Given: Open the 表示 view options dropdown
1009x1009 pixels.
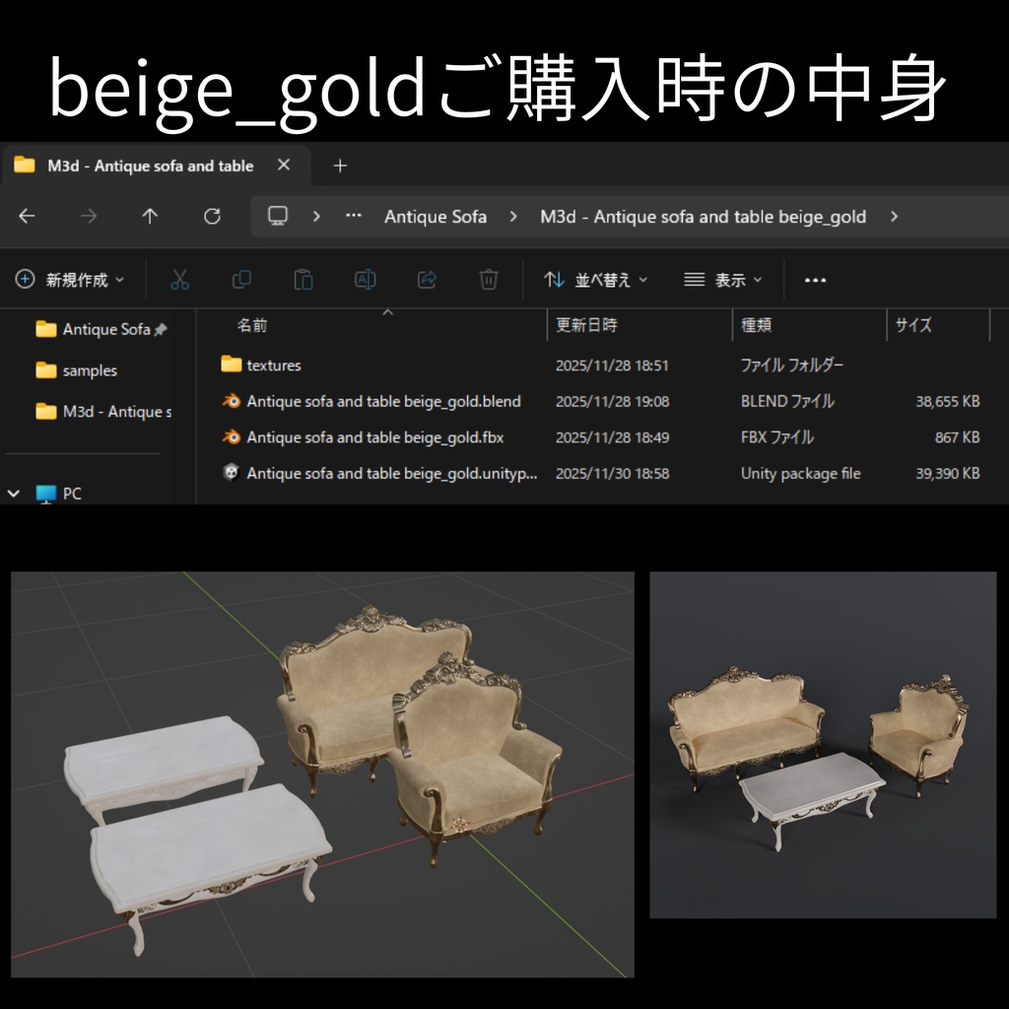Looking at the screenshot, I should (x=725, y=279).
